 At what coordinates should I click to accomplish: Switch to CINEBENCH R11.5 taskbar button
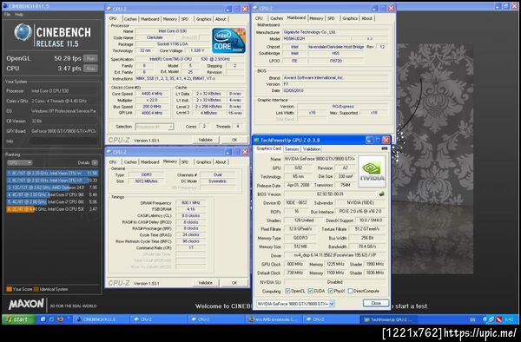point(101,319)
